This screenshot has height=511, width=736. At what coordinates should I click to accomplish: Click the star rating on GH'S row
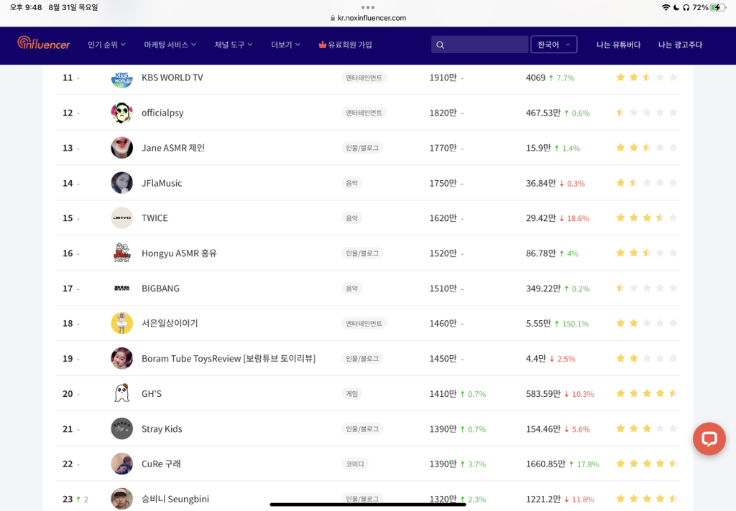pos(647,393)
